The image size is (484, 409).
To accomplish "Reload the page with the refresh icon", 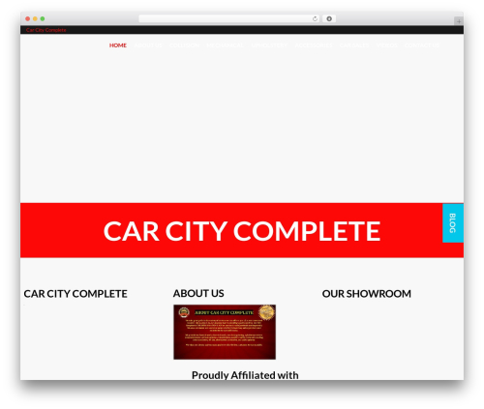I will (x=315, y=19).
